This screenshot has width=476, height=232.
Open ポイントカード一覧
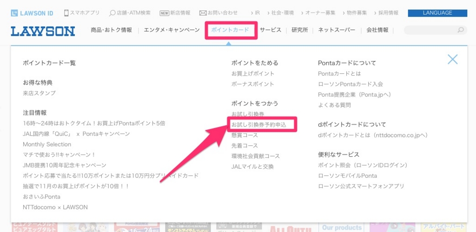tap(49, 63)
